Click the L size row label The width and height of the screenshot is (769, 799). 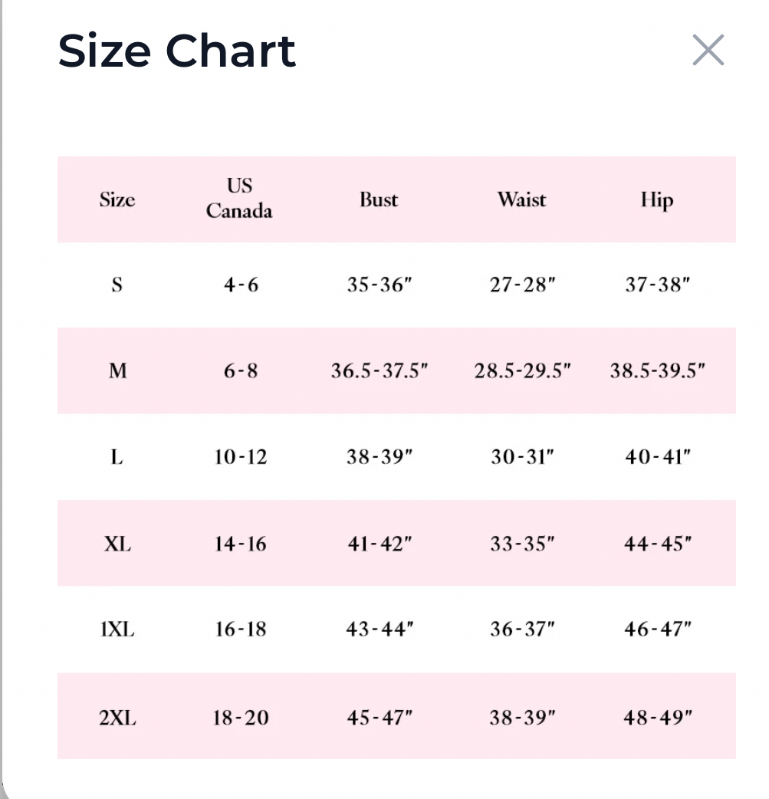click(117, 458)
